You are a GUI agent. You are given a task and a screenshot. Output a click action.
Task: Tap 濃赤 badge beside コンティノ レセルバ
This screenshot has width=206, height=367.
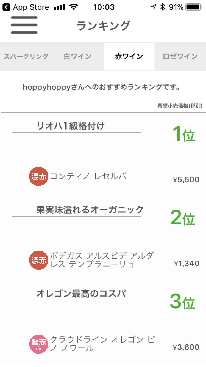click(39, 176)
